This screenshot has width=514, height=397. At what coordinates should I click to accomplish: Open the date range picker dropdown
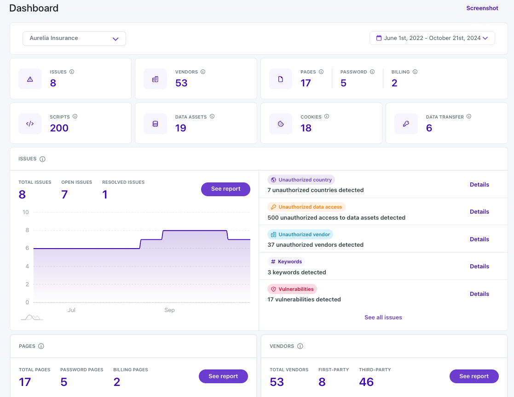pyautogui.click(x=432, y=38)
